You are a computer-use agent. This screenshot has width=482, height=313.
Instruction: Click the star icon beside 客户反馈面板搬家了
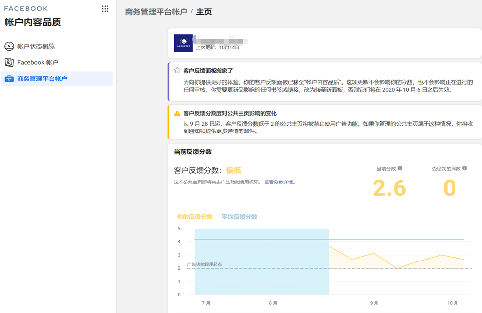click(177, 70)
